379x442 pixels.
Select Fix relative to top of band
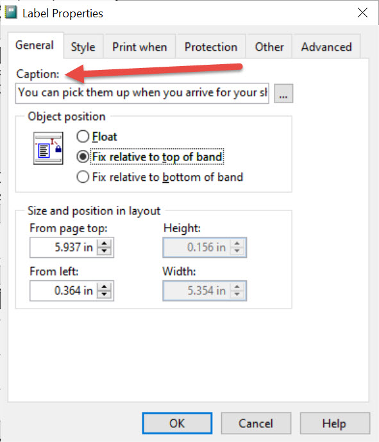click(x=150, y=157)
